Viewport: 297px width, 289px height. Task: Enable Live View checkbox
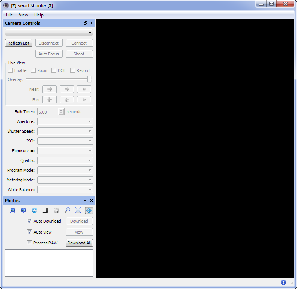click(x=10, y=70)
